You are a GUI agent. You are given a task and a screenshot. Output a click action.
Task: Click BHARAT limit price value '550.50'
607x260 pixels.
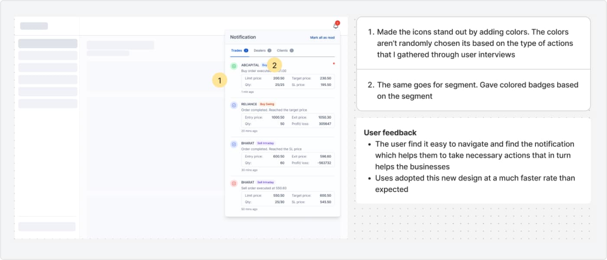(x=279, y=195)
